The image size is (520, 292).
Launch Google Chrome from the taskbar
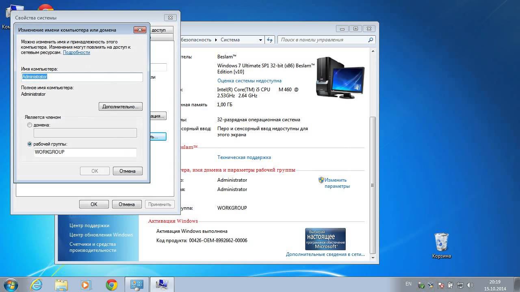[111, 285]
